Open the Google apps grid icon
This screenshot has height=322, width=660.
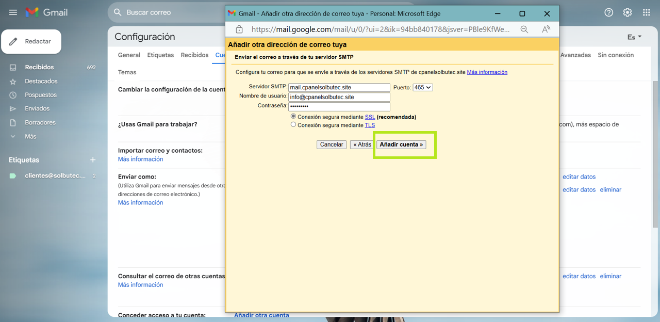pos(646,12)
